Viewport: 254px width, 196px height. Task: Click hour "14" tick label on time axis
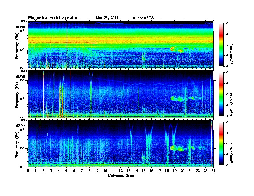(x=136, y=171)
